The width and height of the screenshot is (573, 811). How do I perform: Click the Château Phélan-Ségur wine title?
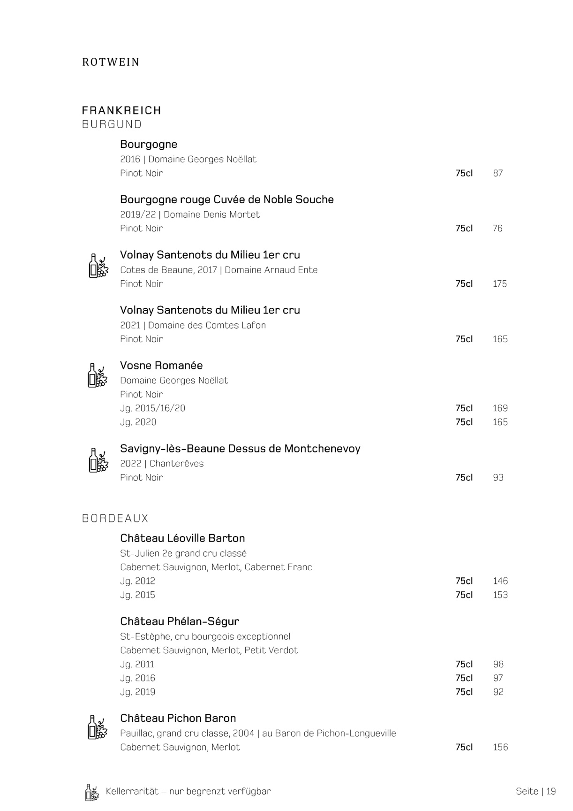click(x=180, y=621)
